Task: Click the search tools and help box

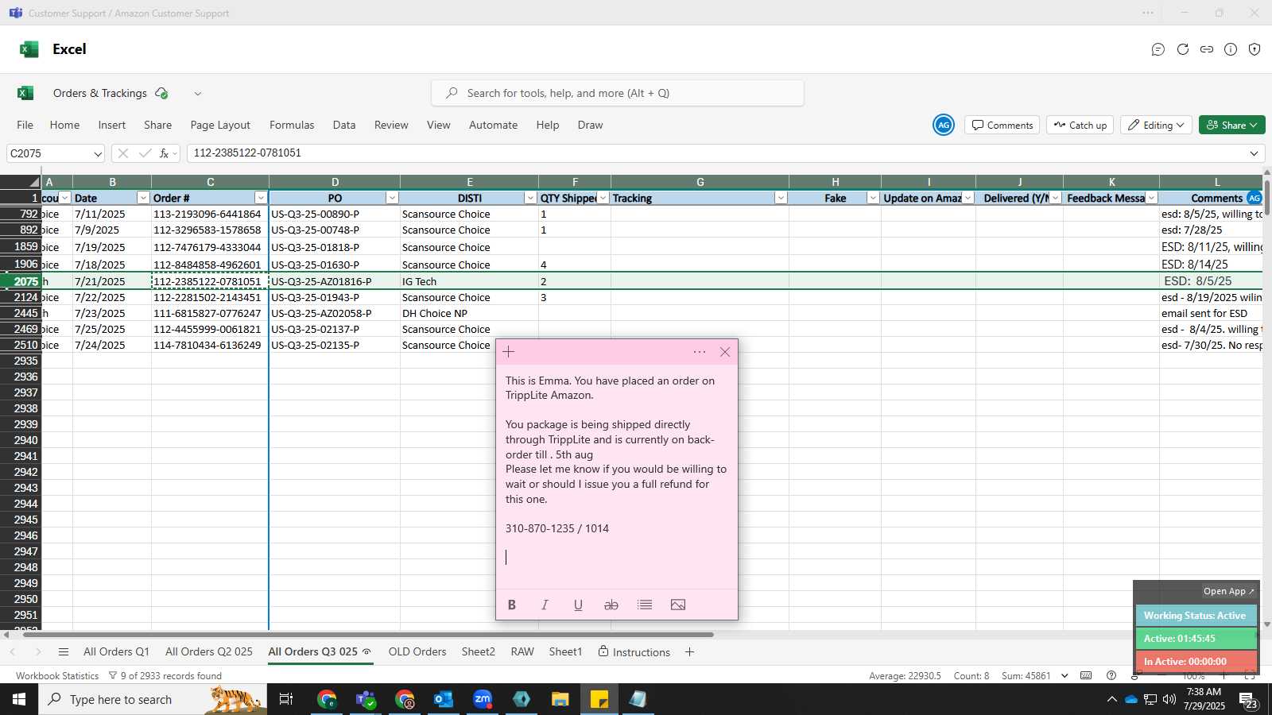Action: (x=618, y=93)
